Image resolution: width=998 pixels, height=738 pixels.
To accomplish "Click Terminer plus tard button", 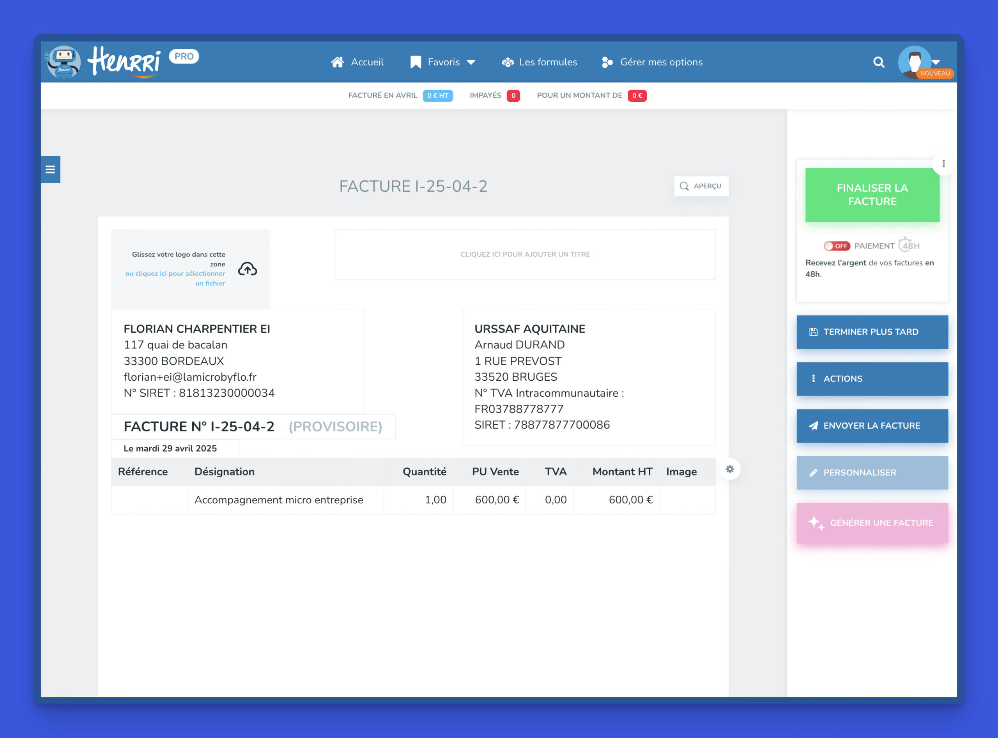I will (872, 332).
